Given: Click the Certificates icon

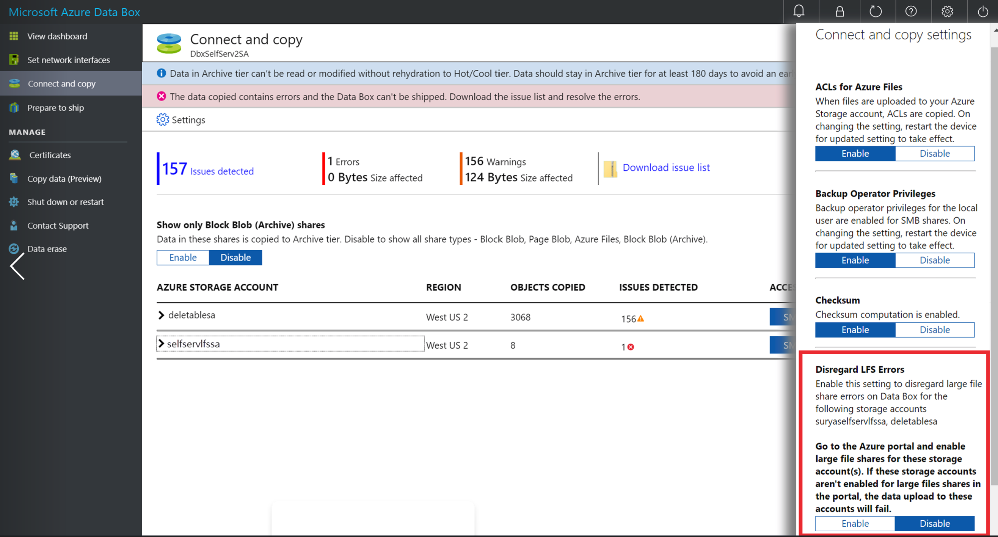Looking at the screenshot, I should (x=15, y=155).
